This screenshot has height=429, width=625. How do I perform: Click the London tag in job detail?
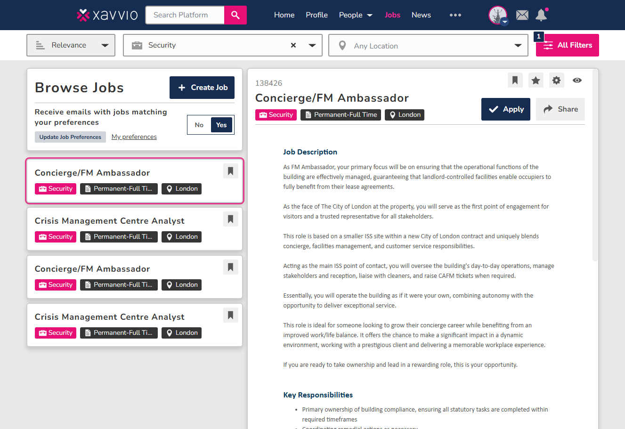click(405, 115)
